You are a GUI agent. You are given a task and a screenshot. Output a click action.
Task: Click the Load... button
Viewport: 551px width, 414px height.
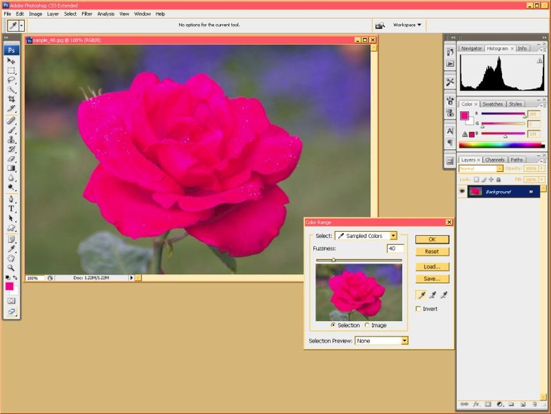432,266
